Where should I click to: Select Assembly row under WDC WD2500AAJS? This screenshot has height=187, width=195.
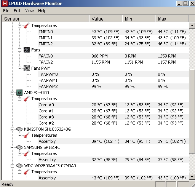click(113, 177)
